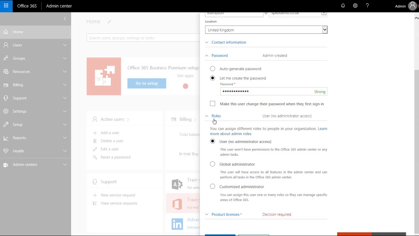Click the Resources icon in sidebar
The image size is (419, 236).
6,71
